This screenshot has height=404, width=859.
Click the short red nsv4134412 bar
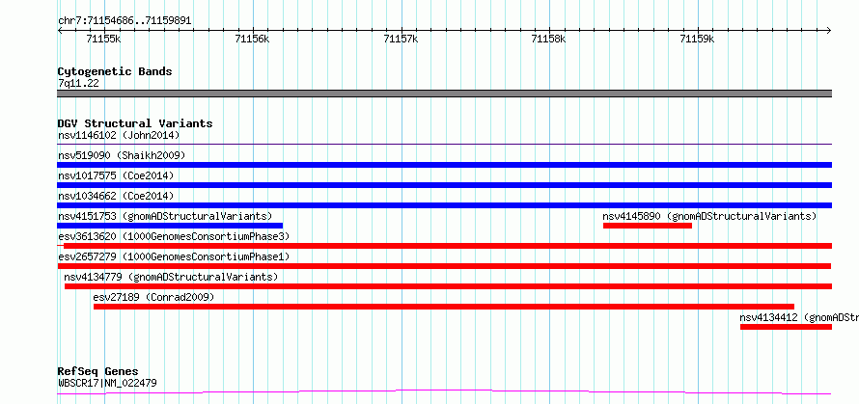(787, 327)
